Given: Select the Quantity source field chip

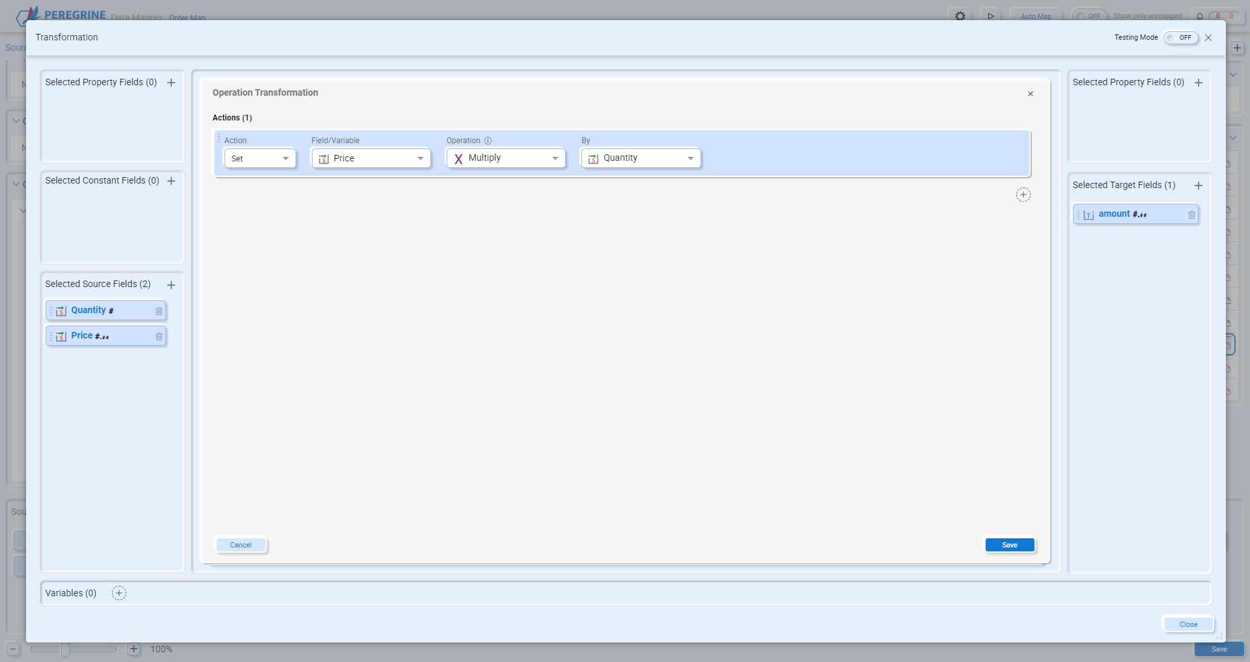Looking at the screenshot, I should 106,310.
